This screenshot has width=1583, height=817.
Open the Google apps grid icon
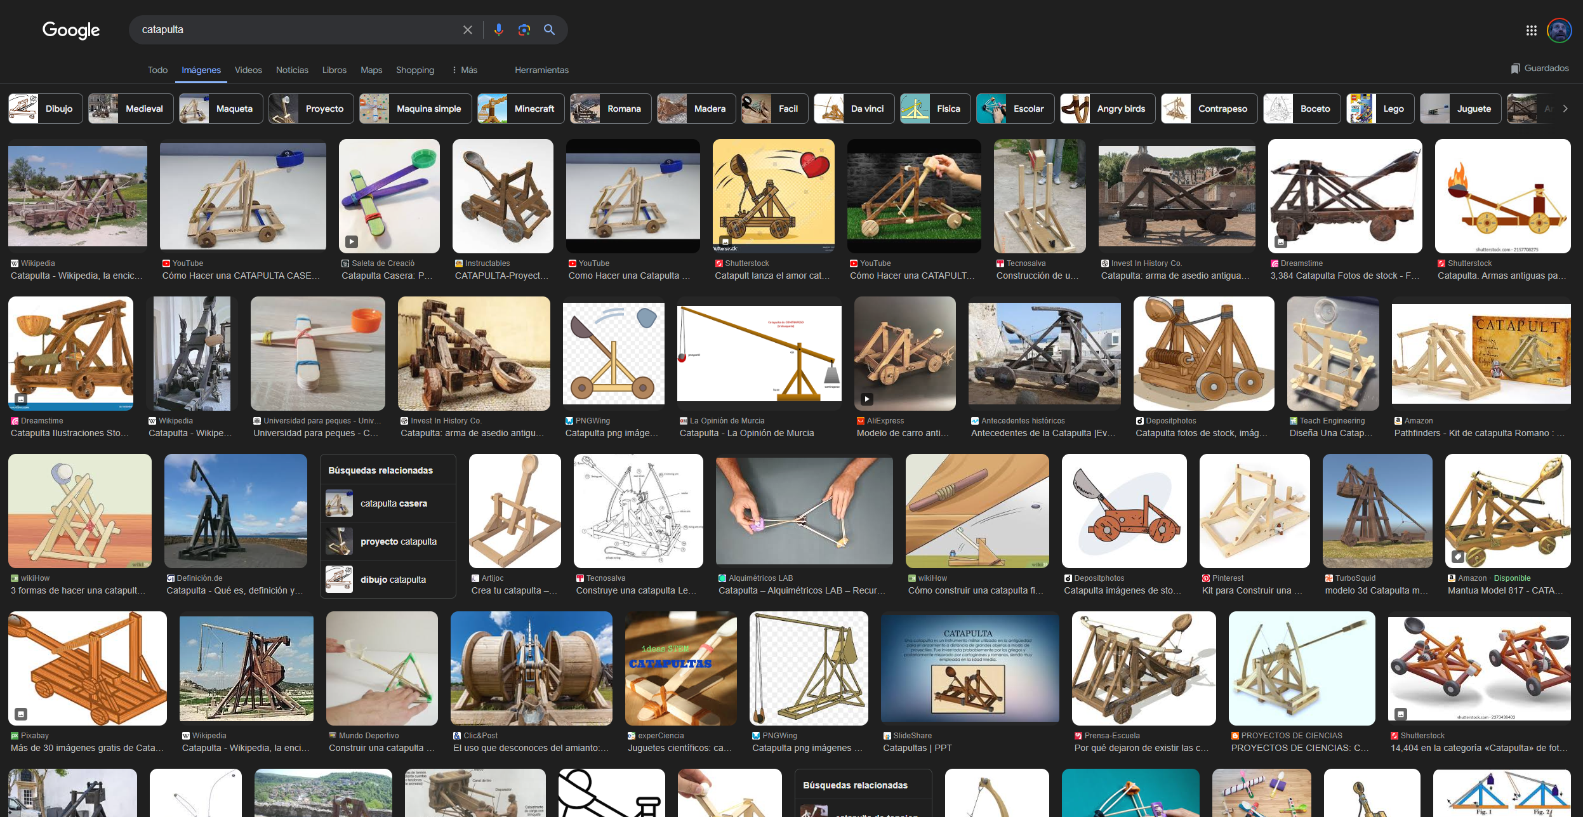pyautogui.click(x=1531, y=30)
